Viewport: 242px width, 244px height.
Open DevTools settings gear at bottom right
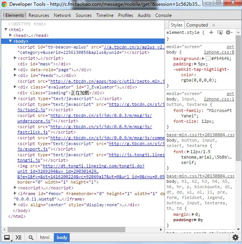[x=235, y=237]
